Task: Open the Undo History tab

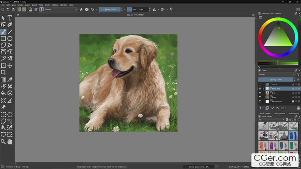Action: tap(294, 113)
